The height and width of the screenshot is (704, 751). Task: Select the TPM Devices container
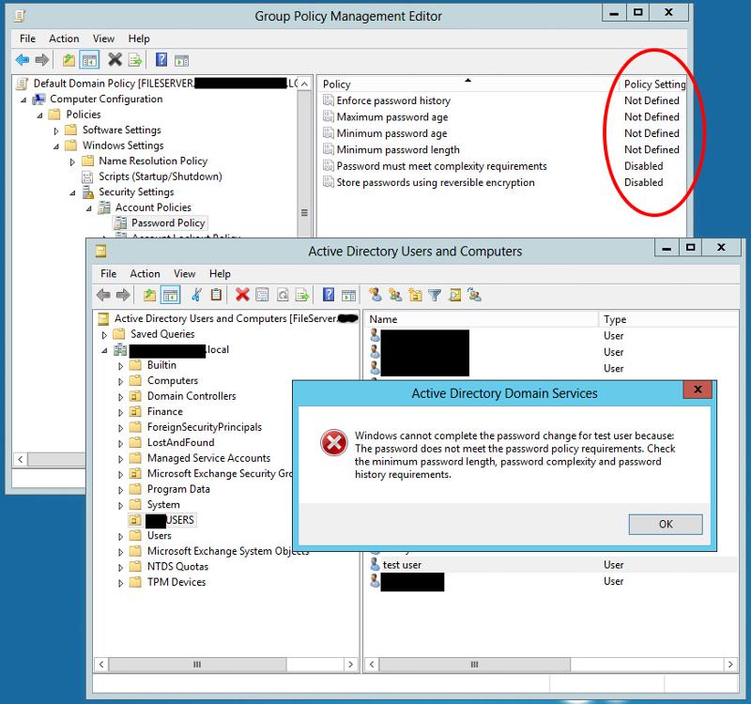(x=176, y=582)
